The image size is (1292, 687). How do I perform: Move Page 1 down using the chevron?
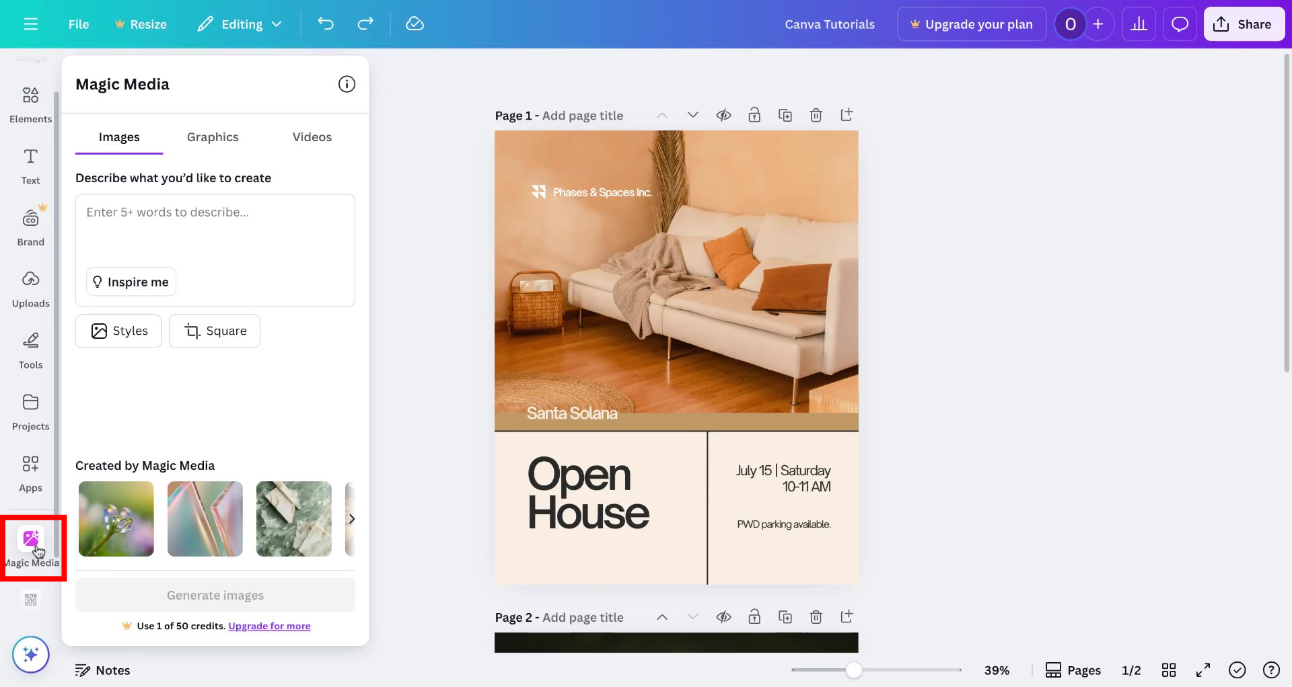pos(693,115)
